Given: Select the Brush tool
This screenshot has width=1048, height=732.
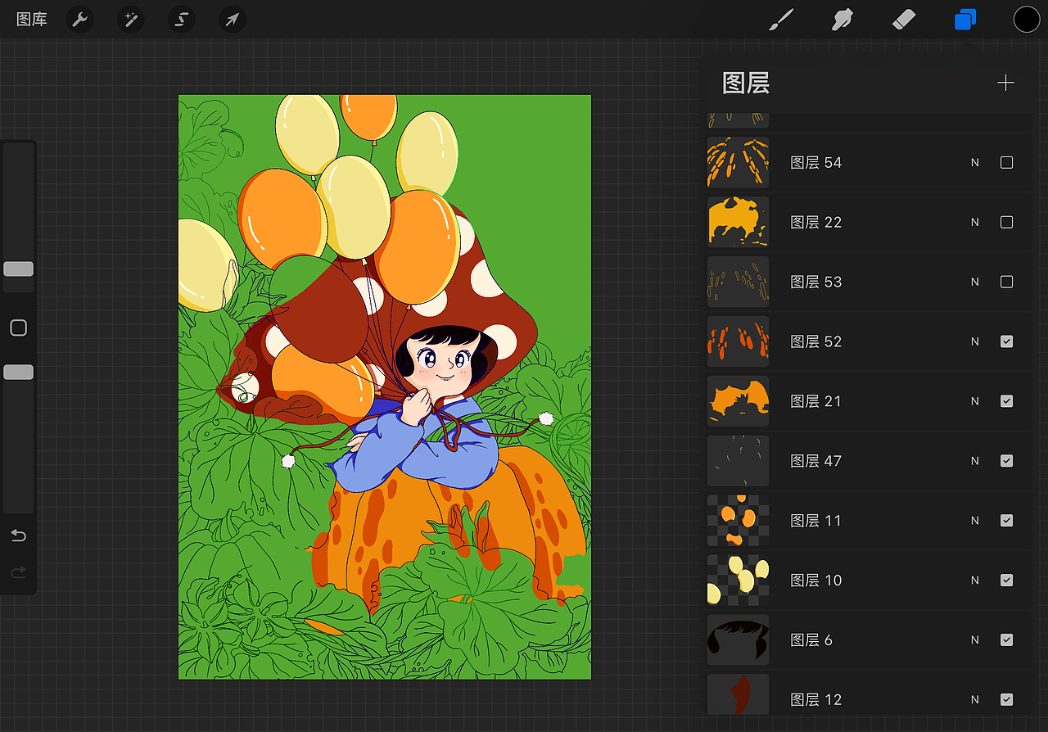Looking at the screenshot, I should [782, 20].
